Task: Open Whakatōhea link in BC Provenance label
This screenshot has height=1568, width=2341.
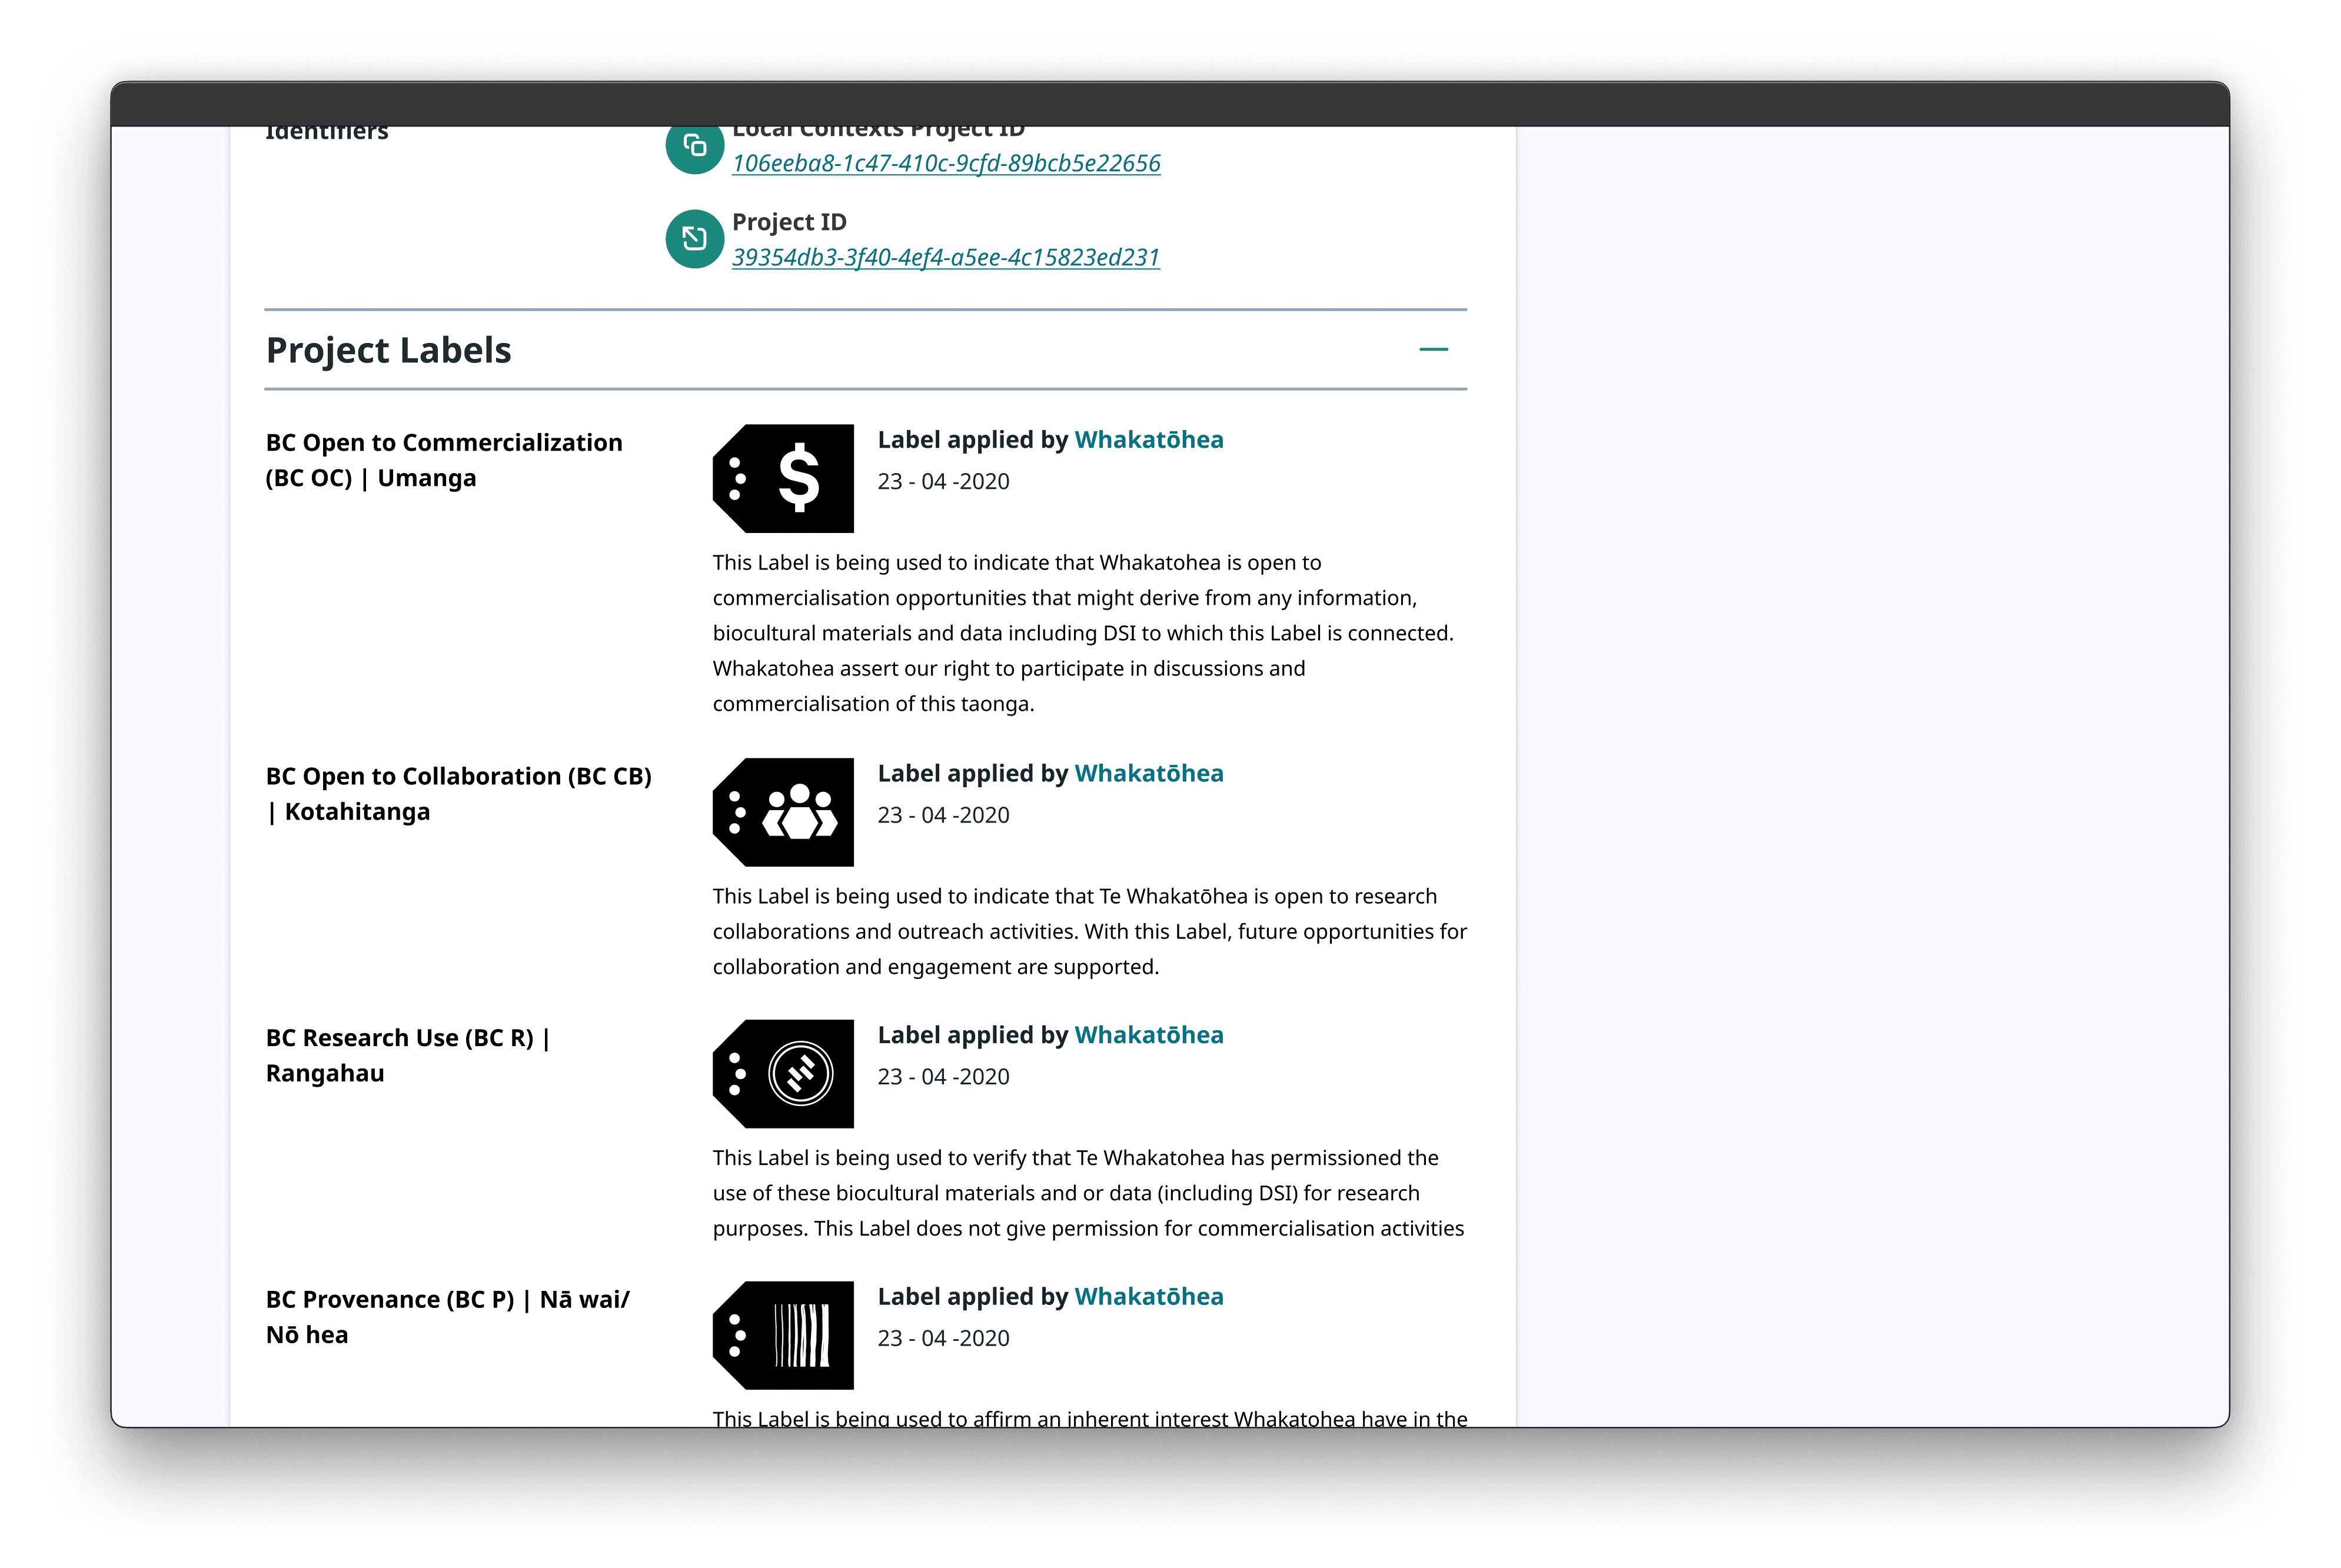Action: [1148, 1296]
